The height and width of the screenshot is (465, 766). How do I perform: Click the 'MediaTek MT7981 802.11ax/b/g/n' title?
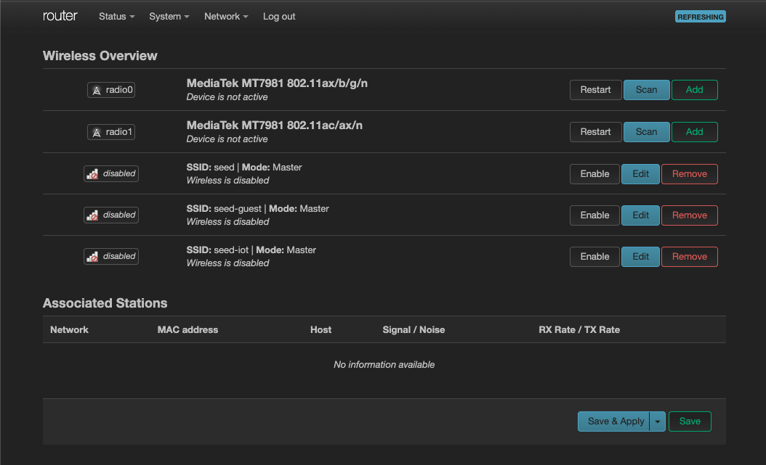(277, 83)
